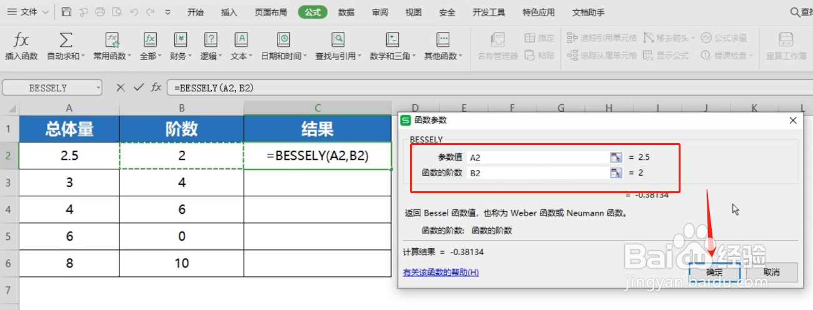Open the 开发工具 tab
Image resolution: width=813 pixels, height=310 pixels.
click(x=489, y=12)
